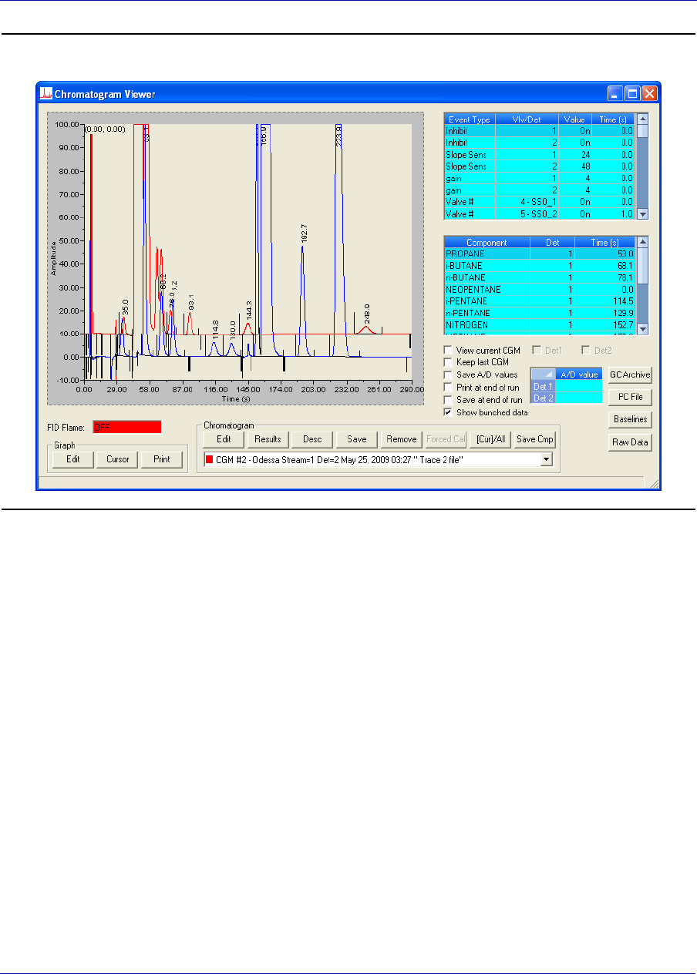Select the first Inhibit event row
The image size is (697, 974).
(540, 131)
